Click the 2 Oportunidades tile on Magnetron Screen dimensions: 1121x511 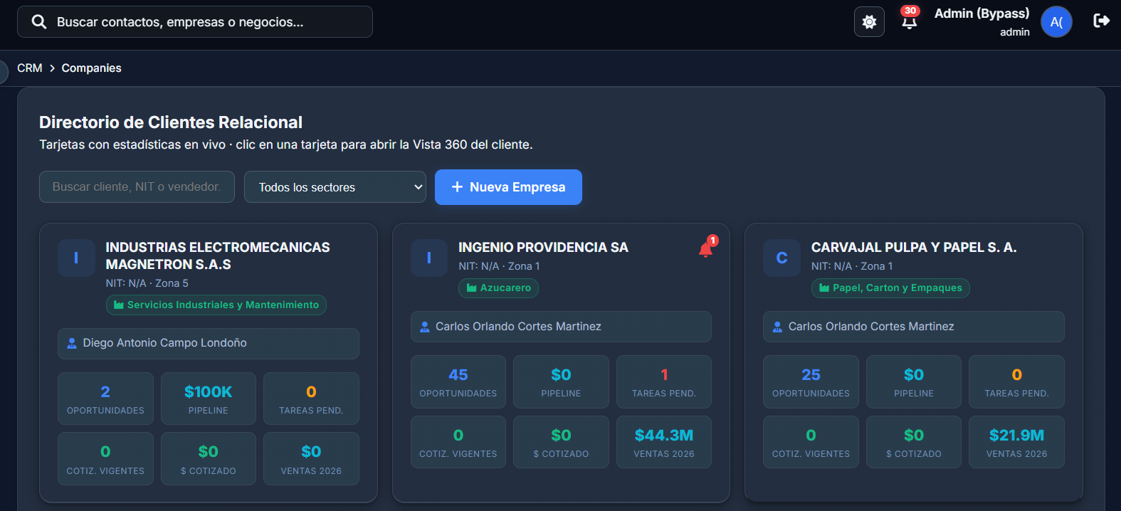point(105,399)
